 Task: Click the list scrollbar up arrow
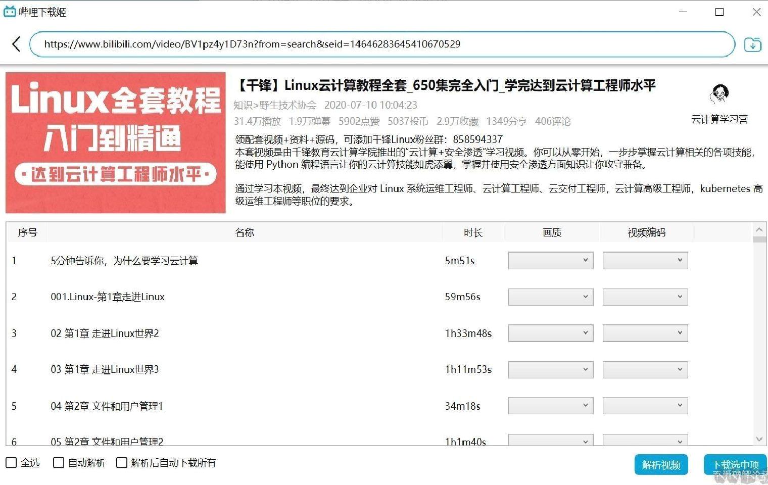(759, 229)
